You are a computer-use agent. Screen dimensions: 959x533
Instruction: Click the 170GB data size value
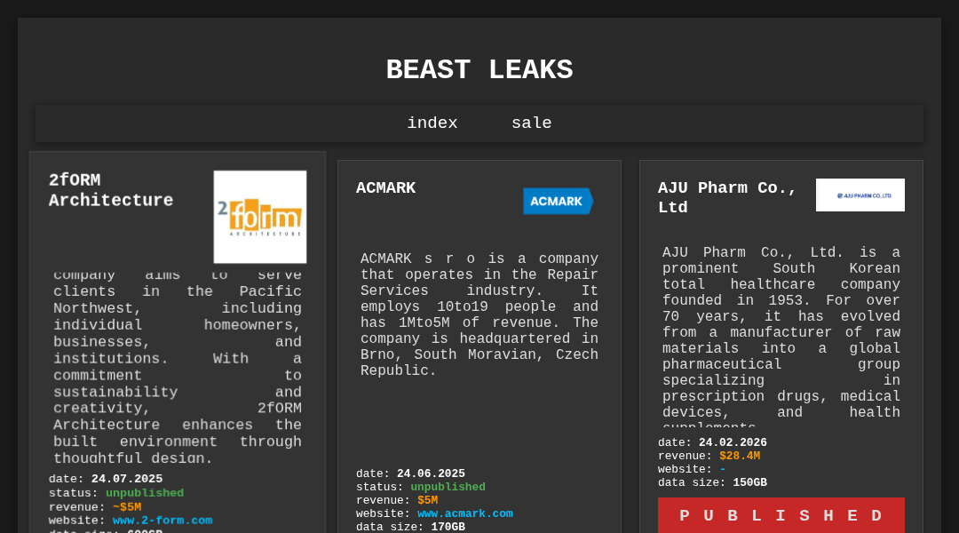point(448,527)
